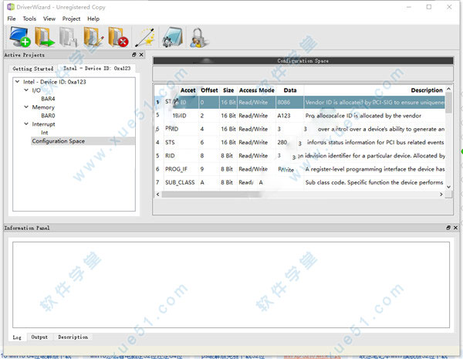
Task: Collapse the Intel device tree node
Action: [17, 81]
